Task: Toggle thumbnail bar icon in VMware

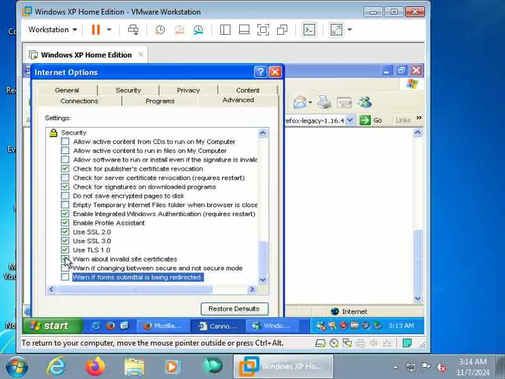Action: [x=244, y=30]
